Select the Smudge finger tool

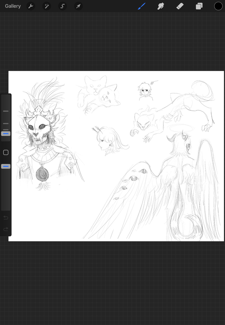click(161, 6)
